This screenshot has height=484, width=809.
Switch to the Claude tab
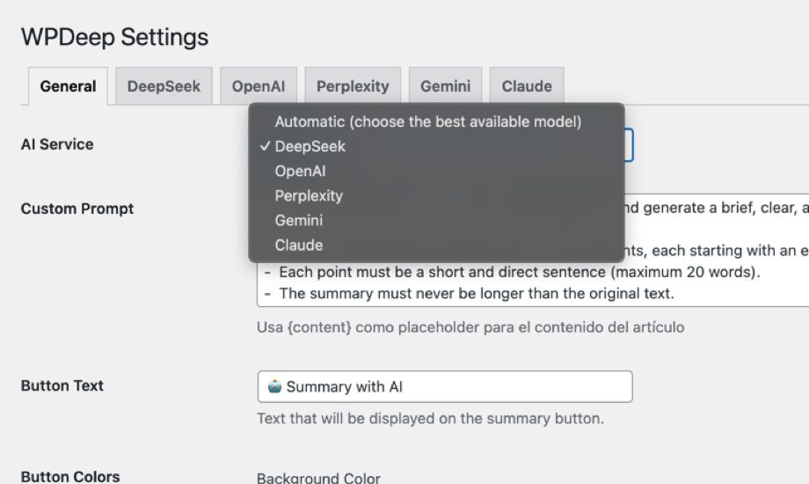pyautogui.click(x=527, y=86)
